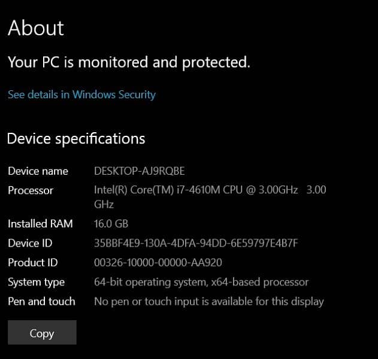Select the 16.0 GB RAM value

111,224
